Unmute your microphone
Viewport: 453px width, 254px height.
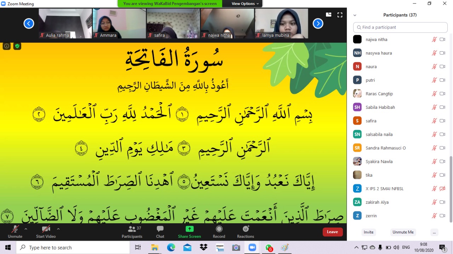click(15, 232)
